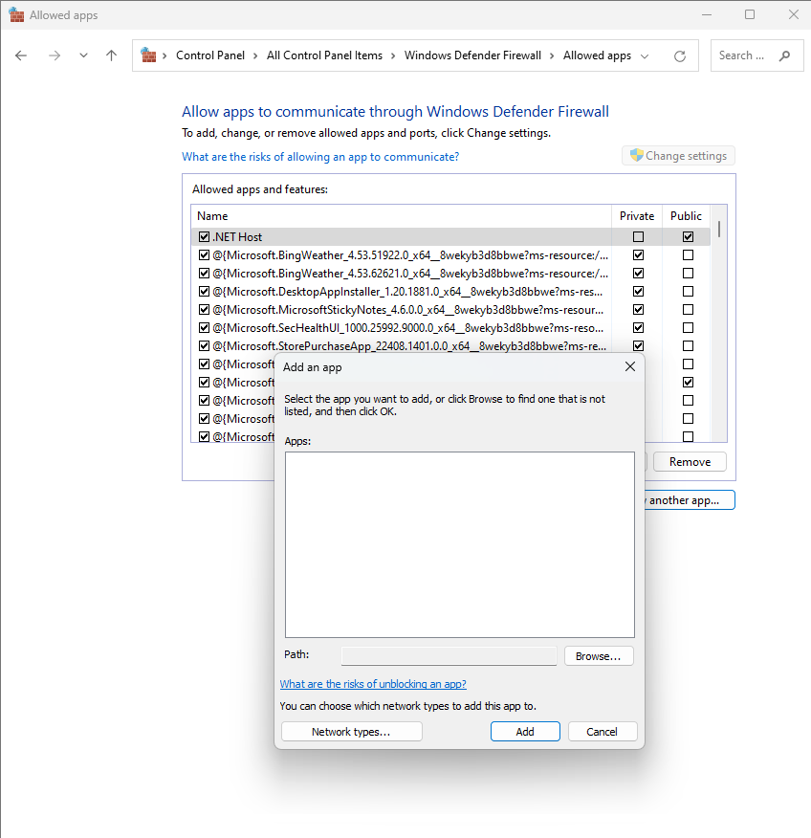
Task: Toggle SecHealthUI Private checkbox
Action: 639,327
